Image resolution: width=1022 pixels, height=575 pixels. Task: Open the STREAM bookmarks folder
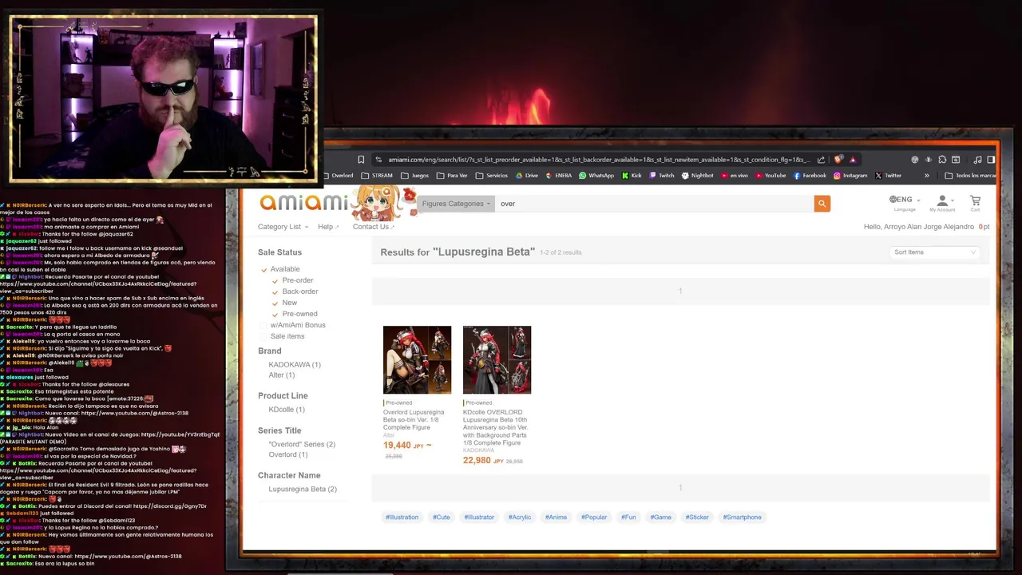point(377,176)
